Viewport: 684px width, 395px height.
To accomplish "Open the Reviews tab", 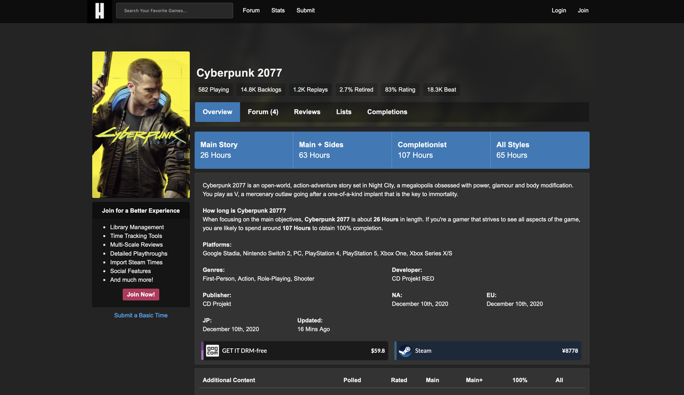I will point(307,112).
